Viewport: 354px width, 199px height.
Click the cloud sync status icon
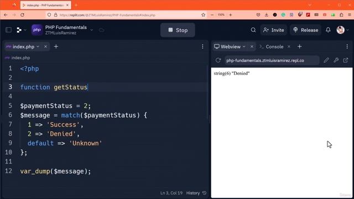point(102,30)
